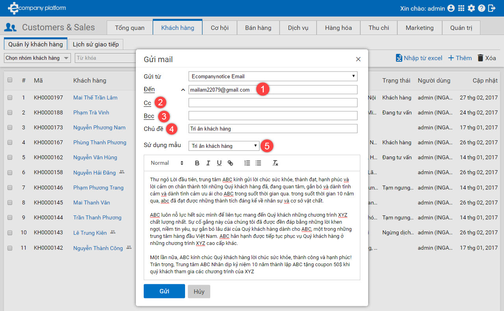
Task: Click group icon beside Nguyễn Hải Đăng
Action: coord(122,172)
